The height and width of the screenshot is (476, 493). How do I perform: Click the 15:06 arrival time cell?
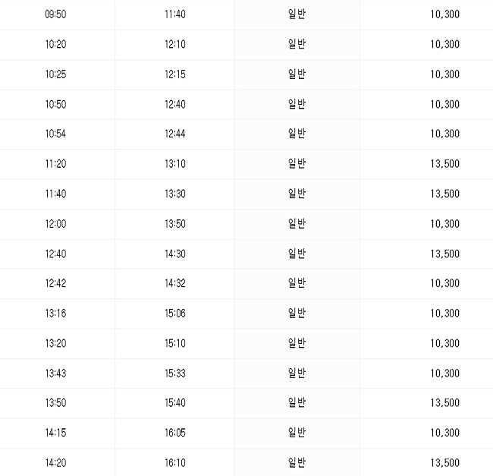pyautogui.click(x=175, y=314)
